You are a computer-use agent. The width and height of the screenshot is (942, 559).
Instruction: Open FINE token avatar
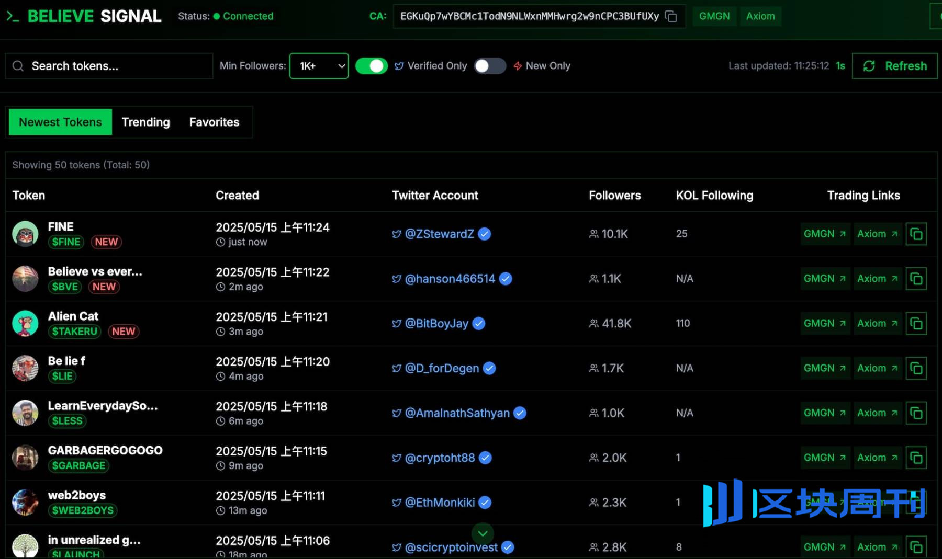coord(25,234)
